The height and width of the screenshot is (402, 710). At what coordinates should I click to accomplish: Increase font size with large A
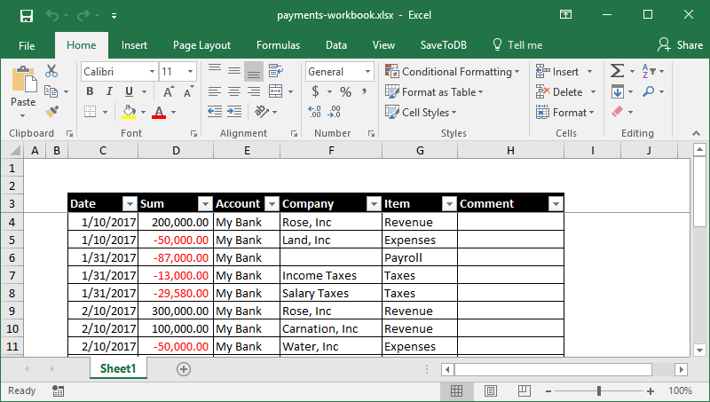pos(168,92)
